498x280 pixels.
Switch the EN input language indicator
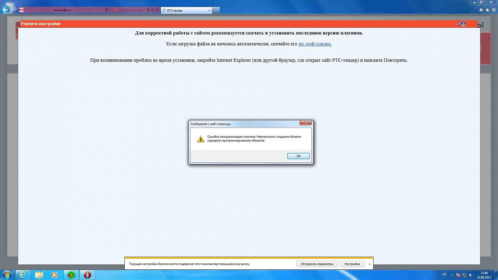coord(444,275)
